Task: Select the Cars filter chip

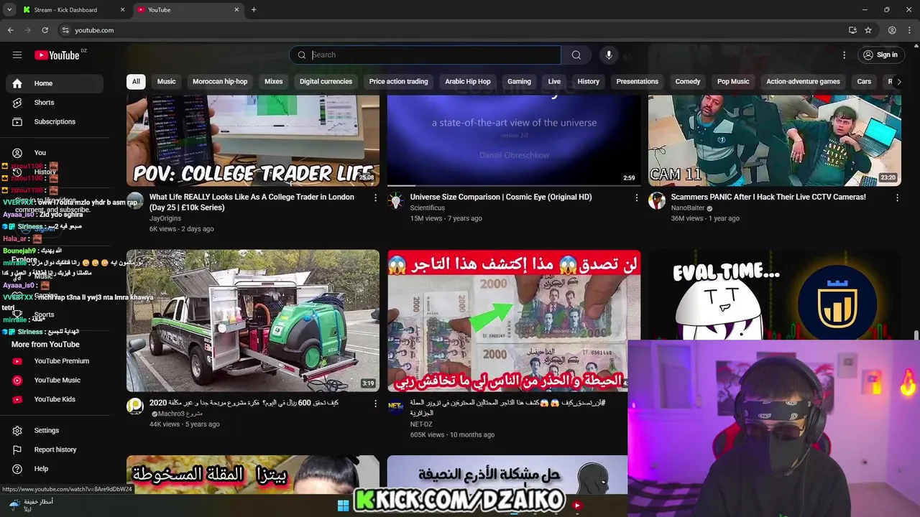Action: tap(864, 81)
